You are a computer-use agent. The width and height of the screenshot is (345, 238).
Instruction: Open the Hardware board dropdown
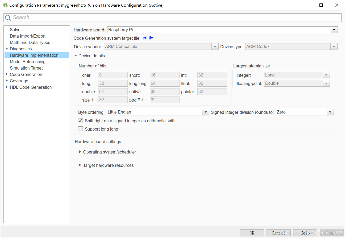pyautogui.click(x=334, y=30)
